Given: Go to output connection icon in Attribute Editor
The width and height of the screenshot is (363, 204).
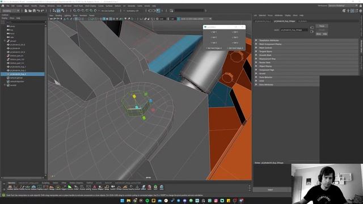Looking at the screenshot, I should pyautogui.click(x=312, y=32).
